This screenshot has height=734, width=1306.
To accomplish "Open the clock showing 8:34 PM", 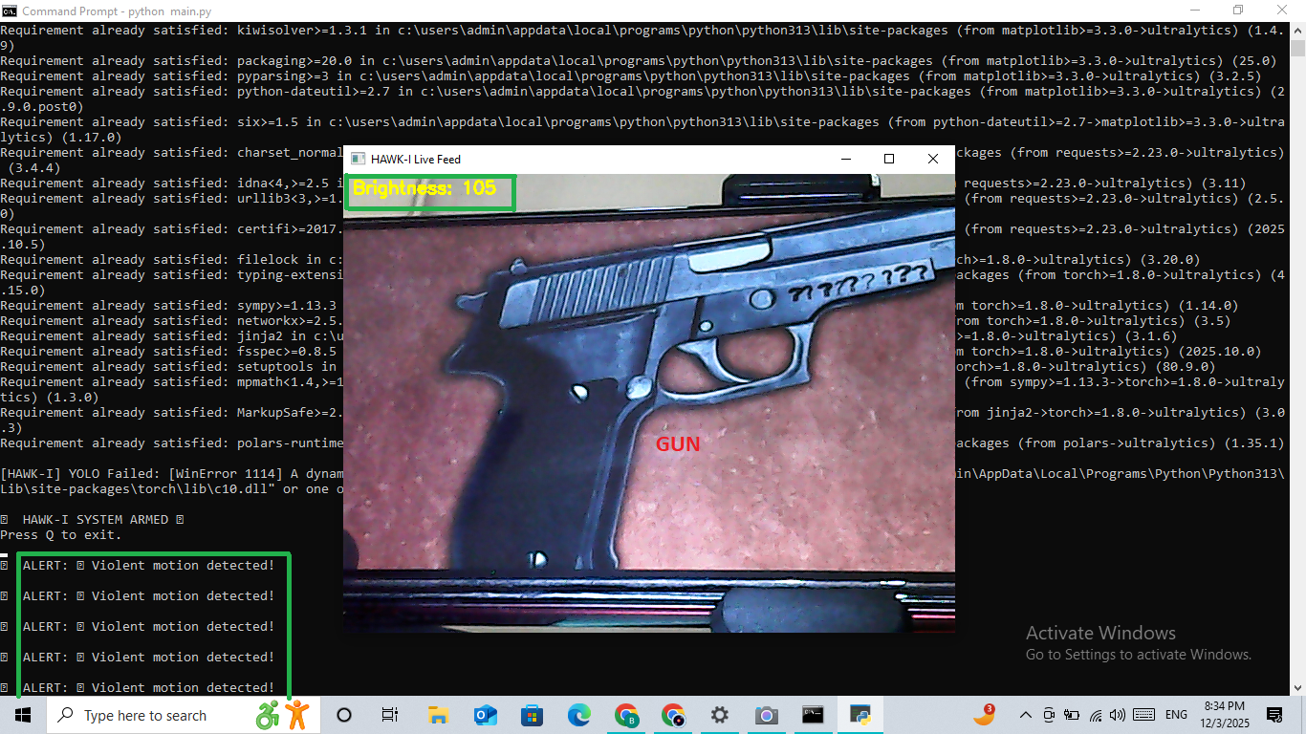I will 1224,715.
